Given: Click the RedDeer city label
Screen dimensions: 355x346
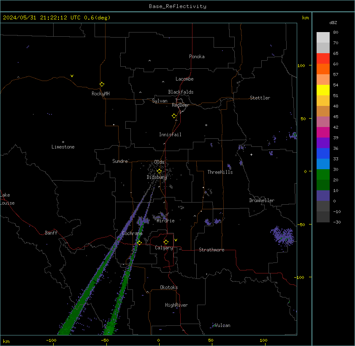Looking at the screenshot, I should point(180,105).
